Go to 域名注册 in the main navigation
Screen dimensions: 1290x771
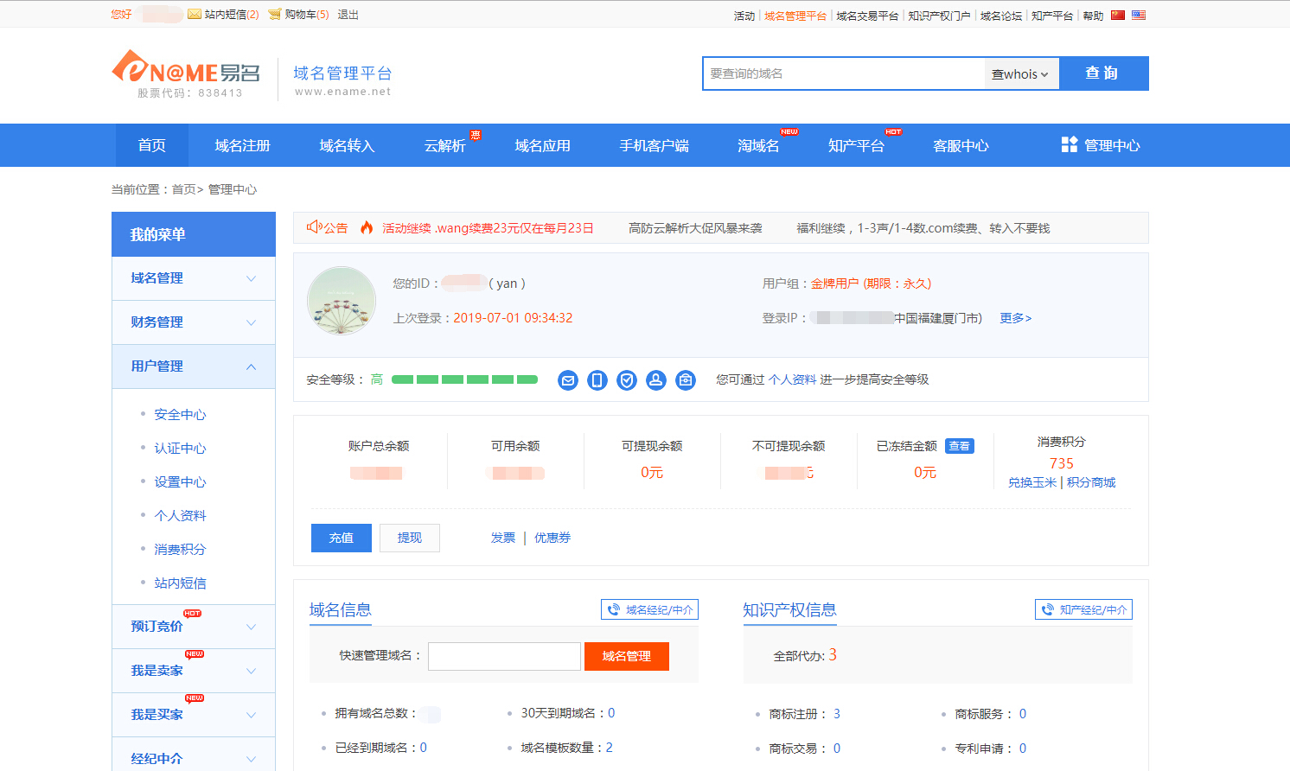(x=243, y=146)
